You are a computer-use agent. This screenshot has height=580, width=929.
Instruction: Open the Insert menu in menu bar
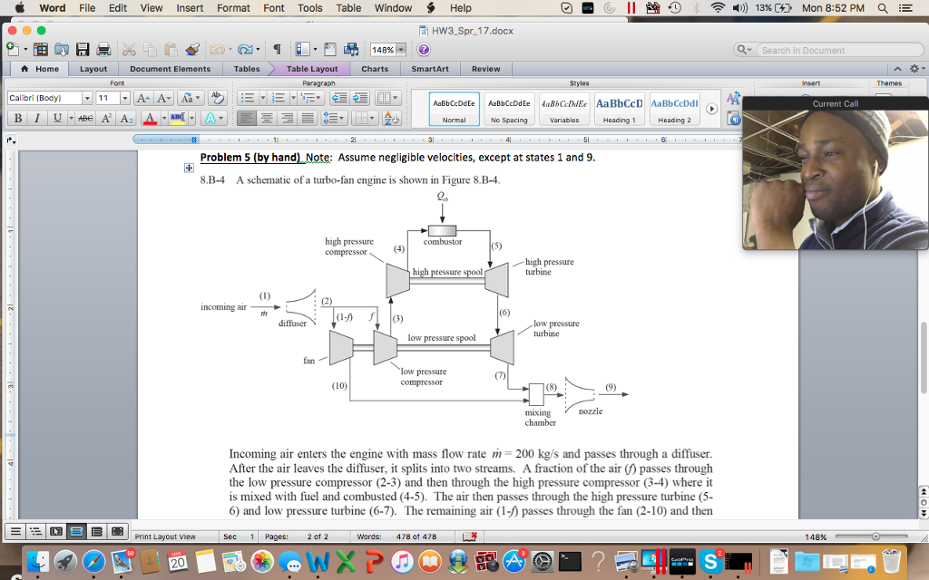(x=190, y=8)
